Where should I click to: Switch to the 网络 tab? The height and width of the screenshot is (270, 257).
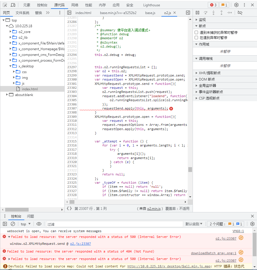(x=75, y=5)
